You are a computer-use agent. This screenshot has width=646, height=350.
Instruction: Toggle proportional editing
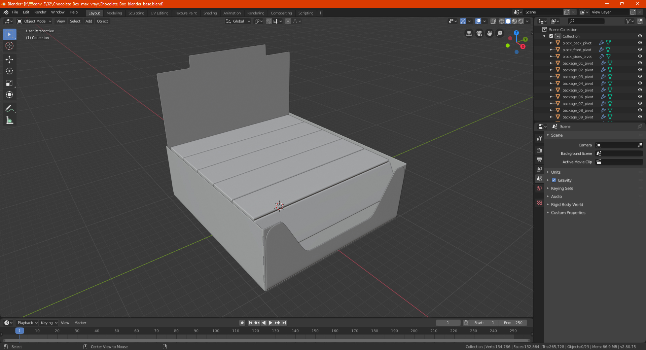coord(288,21)
